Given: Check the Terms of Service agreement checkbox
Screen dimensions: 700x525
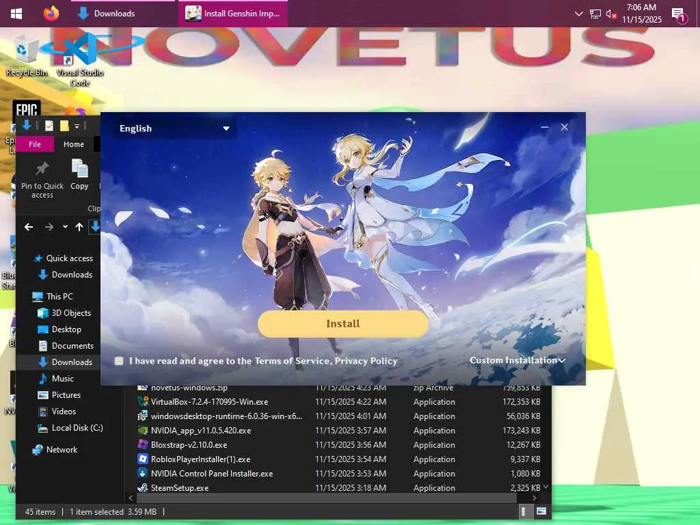Looking at the screenshot, I should tap(119, 361).
